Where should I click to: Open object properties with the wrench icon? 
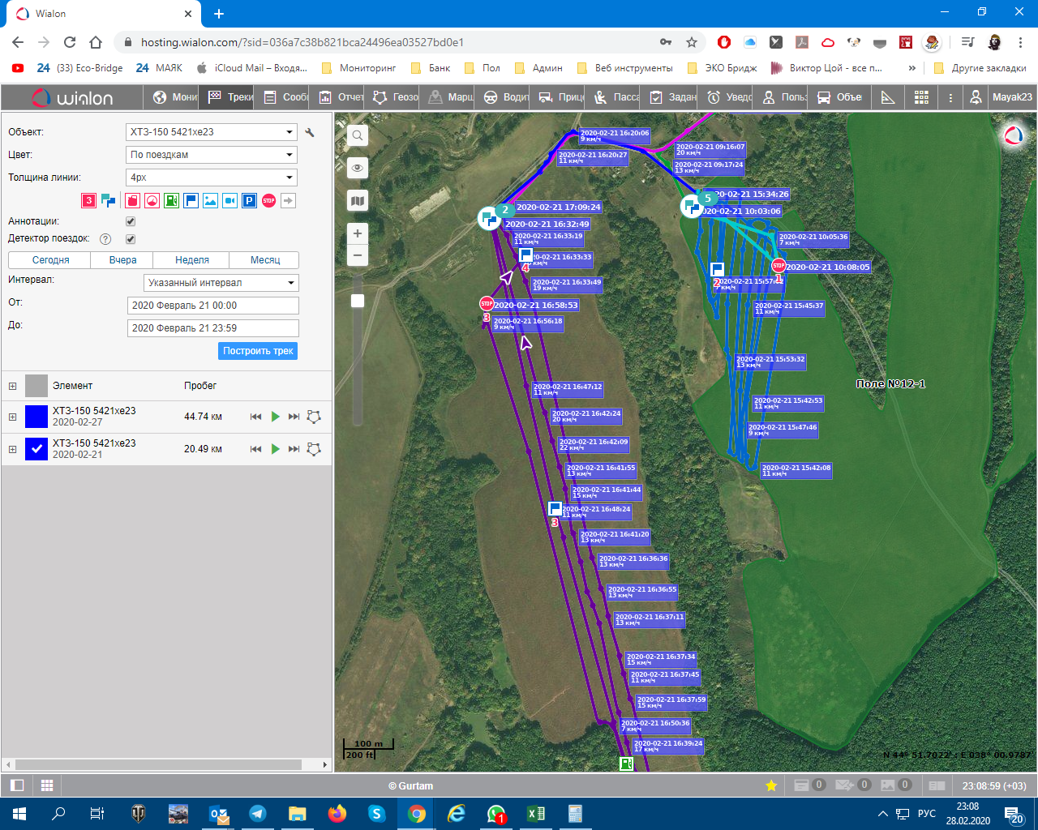tap(310, 132)
